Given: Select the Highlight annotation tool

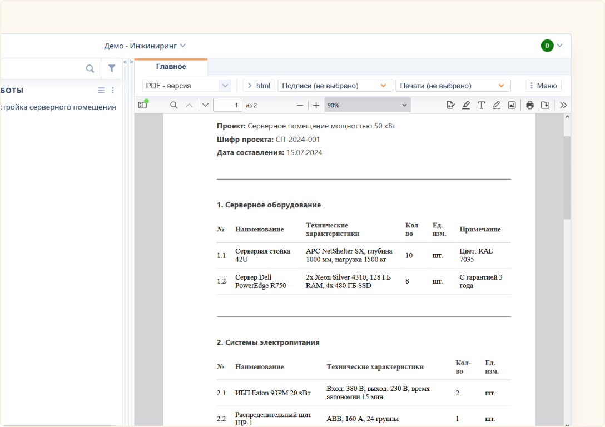Looking at the screenshot, I should (466, 105).
